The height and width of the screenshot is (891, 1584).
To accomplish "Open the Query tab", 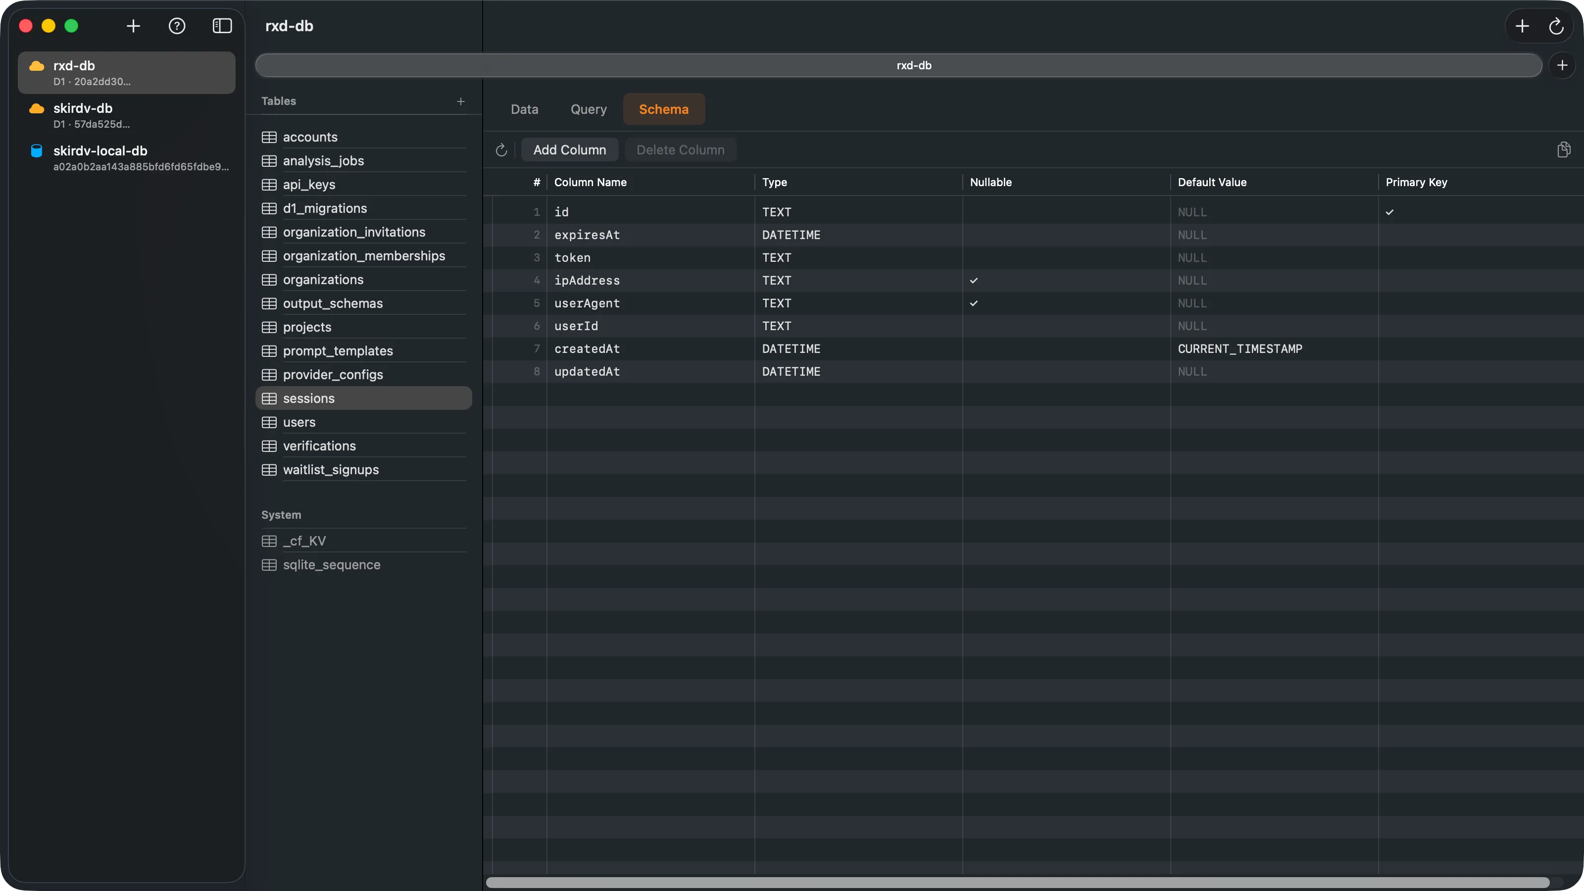I will coord(588,109).
